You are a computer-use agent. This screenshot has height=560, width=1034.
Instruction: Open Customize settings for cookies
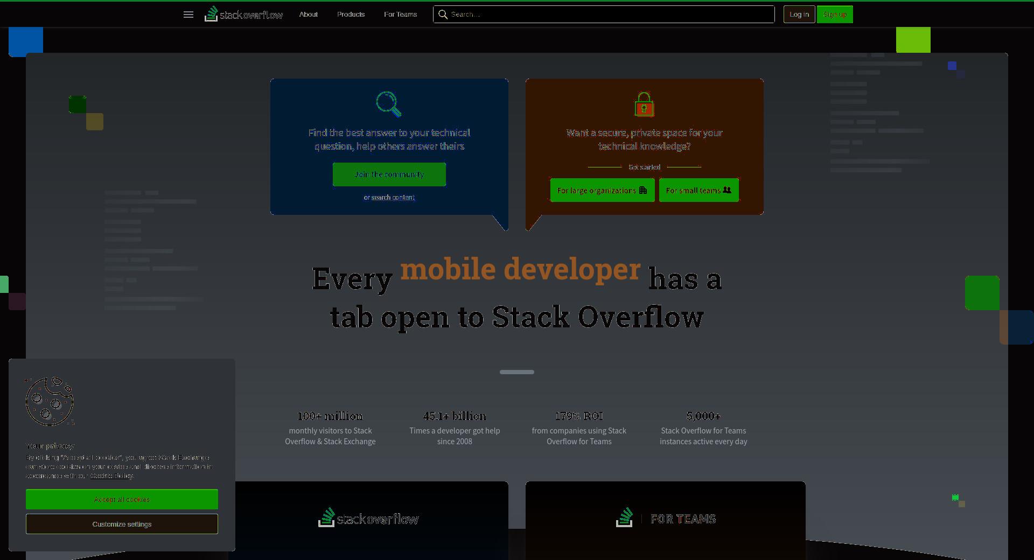tap(122, 524)
